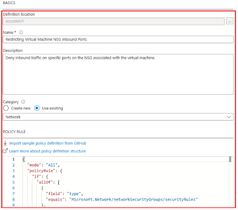The image size is (238, 210).
Task: Select the Create new radio button
Action: click(6, 108)
